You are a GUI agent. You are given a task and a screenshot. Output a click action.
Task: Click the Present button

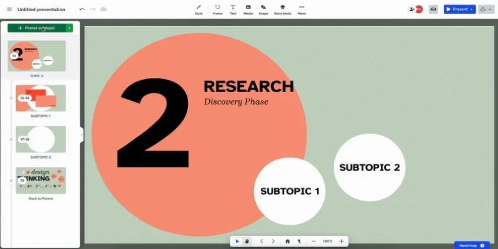pyautogui.click(x=459, y=9)
